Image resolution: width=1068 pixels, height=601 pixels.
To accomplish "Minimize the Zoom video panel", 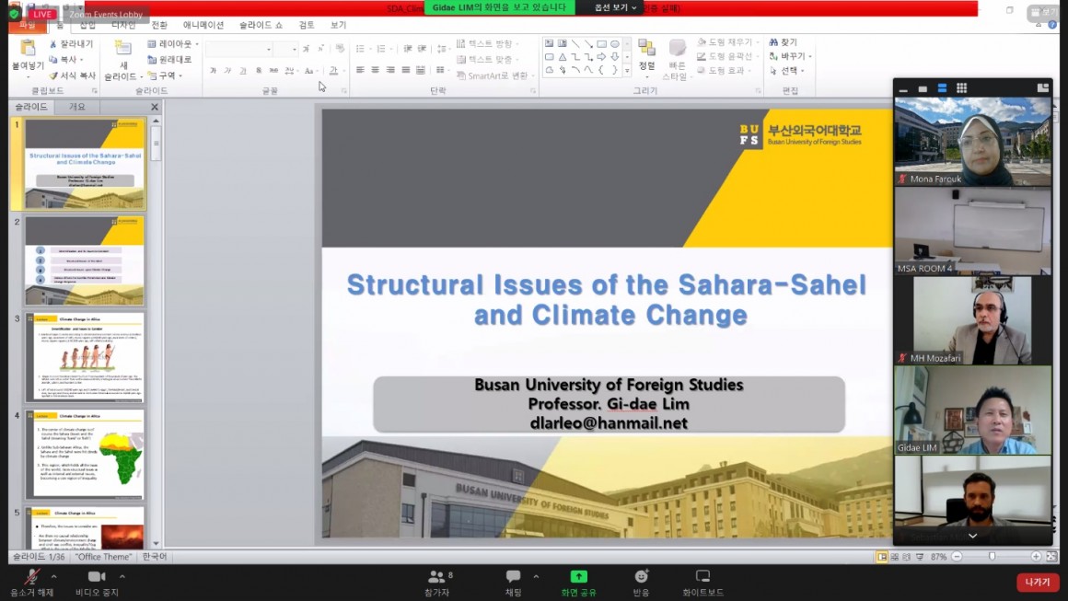I will [x=903, y=89].
